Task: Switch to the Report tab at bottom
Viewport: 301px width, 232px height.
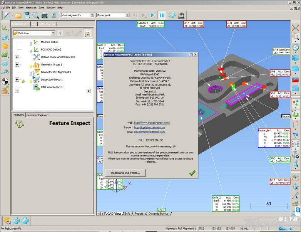Action: 139,214
